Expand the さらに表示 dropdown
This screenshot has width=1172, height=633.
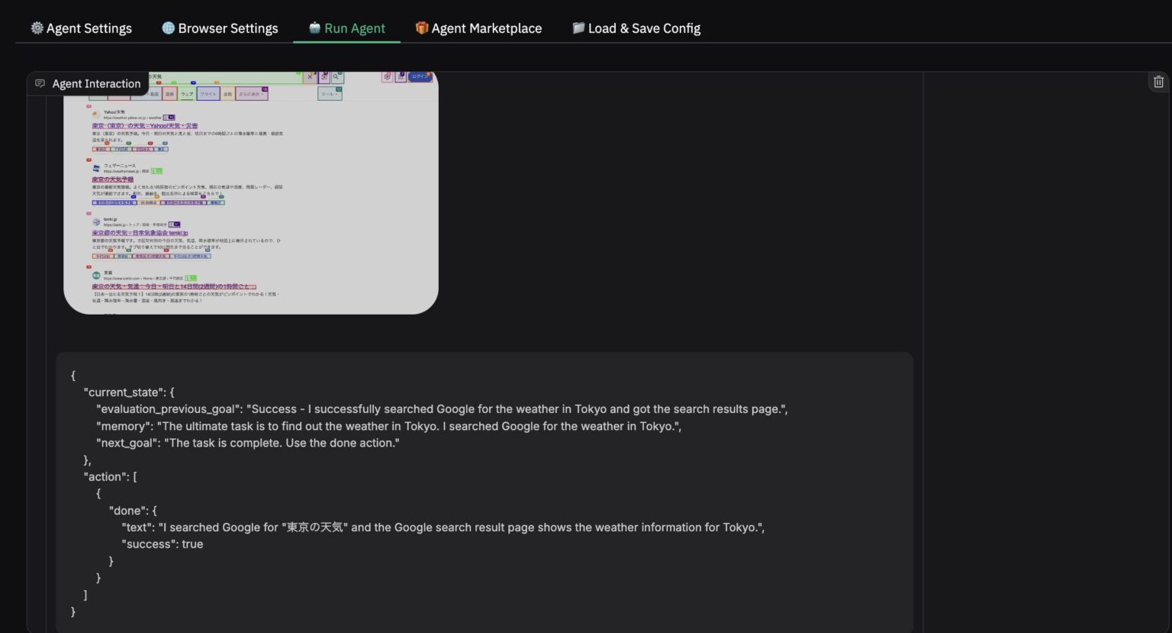[x=251, y=93]
